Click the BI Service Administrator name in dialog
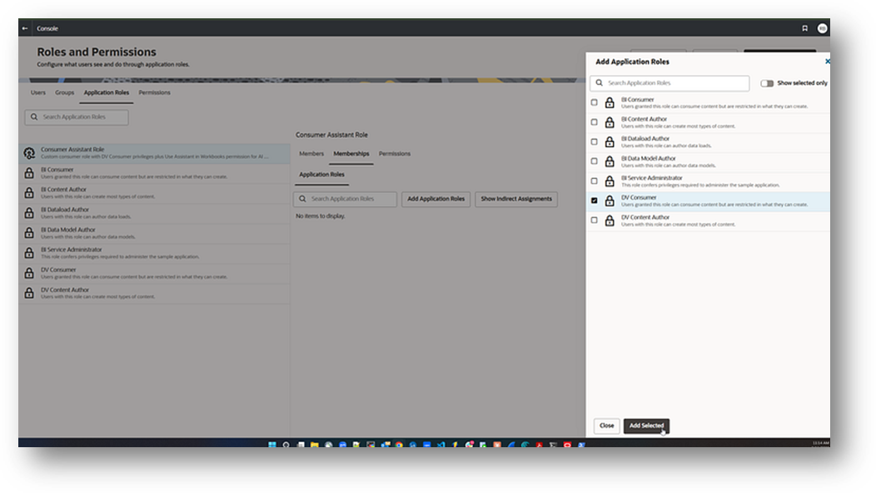 point(651,177)
